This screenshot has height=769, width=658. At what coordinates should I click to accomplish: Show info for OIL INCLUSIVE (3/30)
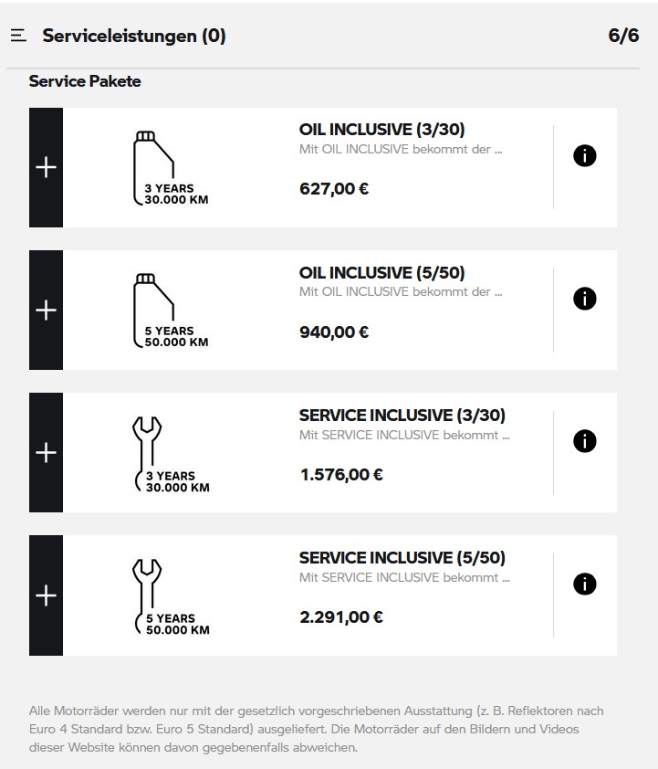[x=584, y=156]
